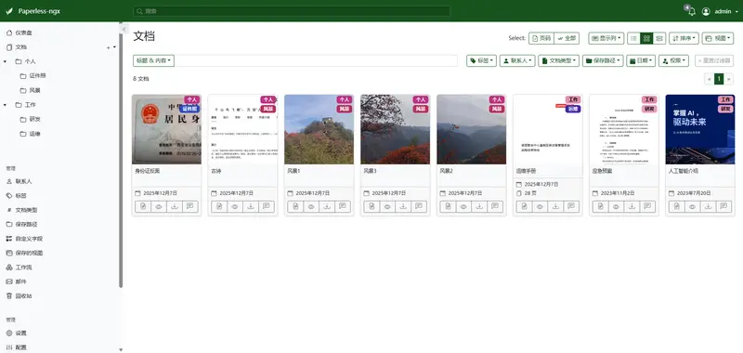The height and width of the screenshot is (353, 743).
Task: Open notes for 身份证反面 document
Action: click(190, 206)
